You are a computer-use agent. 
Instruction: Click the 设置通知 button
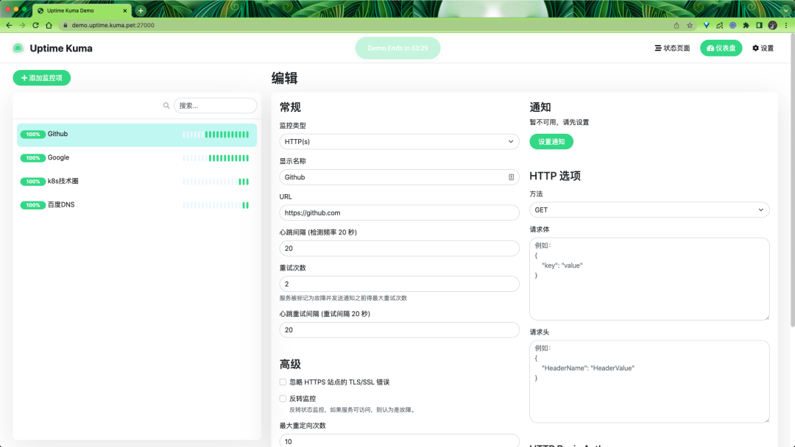click(551, 142)
